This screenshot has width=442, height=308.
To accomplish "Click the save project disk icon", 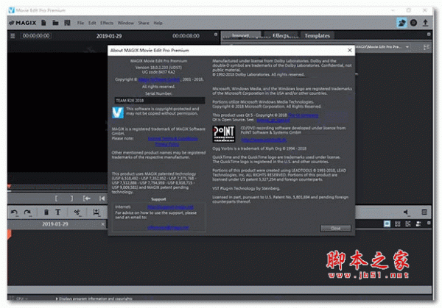I will point(67,23).
